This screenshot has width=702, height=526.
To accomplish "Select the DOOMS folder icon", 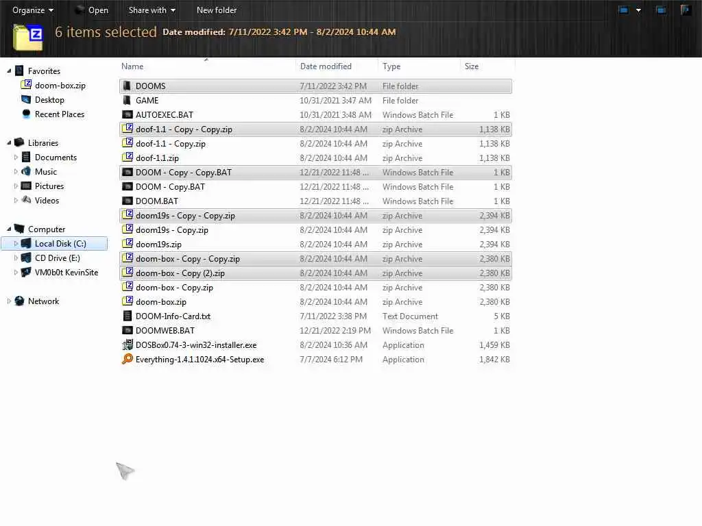I will tap(127, 86).
